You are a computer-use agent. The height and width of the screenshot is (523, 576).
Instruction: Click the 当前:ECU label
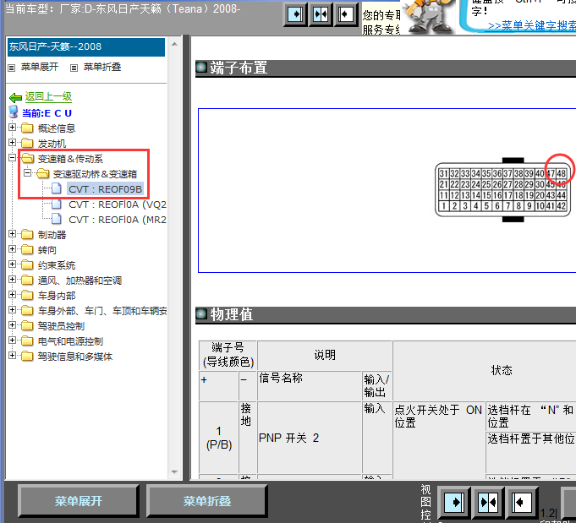coord(47,113)
